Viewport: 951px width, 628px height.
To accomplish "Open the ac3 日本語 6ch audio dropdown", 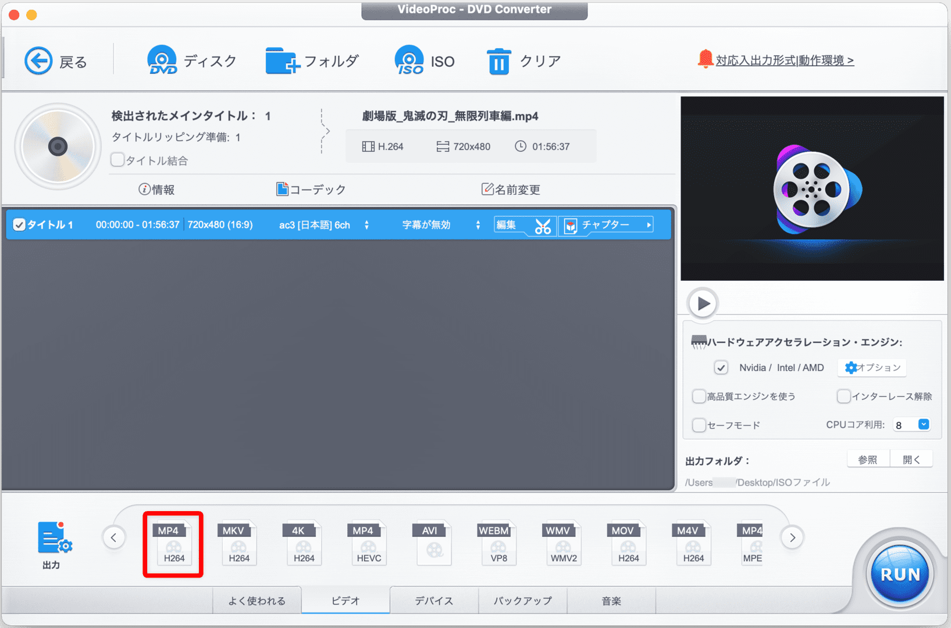I will point(366,225).
